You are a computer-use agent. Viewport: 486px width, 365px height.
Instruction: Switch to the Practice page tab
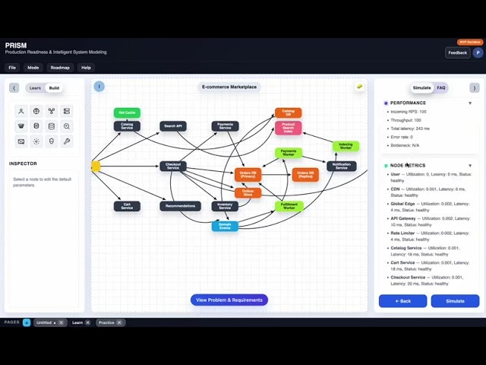point(106,322)
